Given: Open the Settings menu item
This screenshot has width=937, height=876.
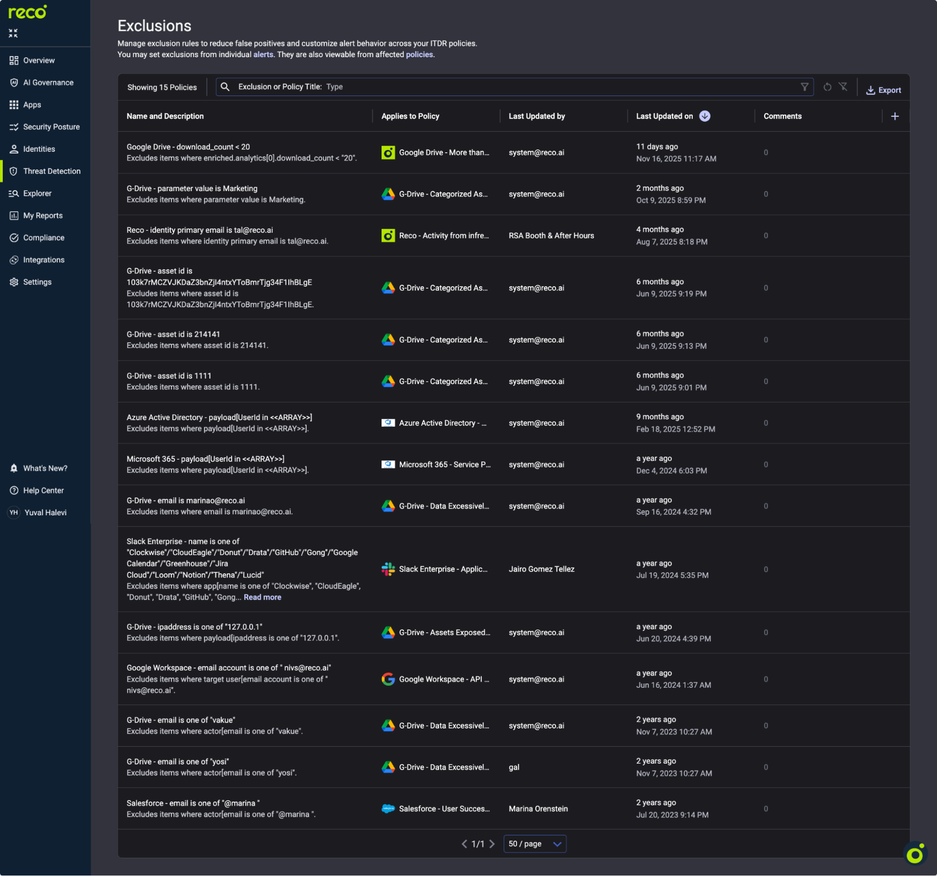Looking at the screenshot, I should 37,282.
